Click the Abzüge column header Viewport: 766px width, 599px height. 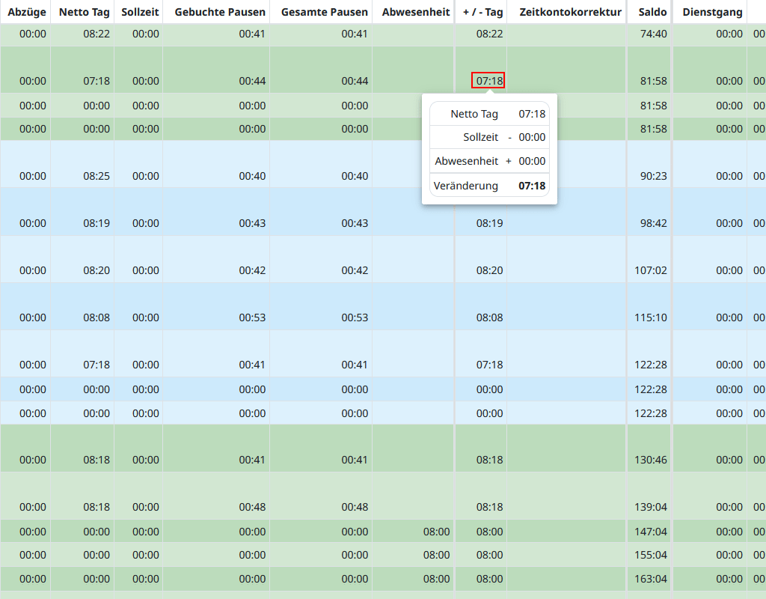27,12
